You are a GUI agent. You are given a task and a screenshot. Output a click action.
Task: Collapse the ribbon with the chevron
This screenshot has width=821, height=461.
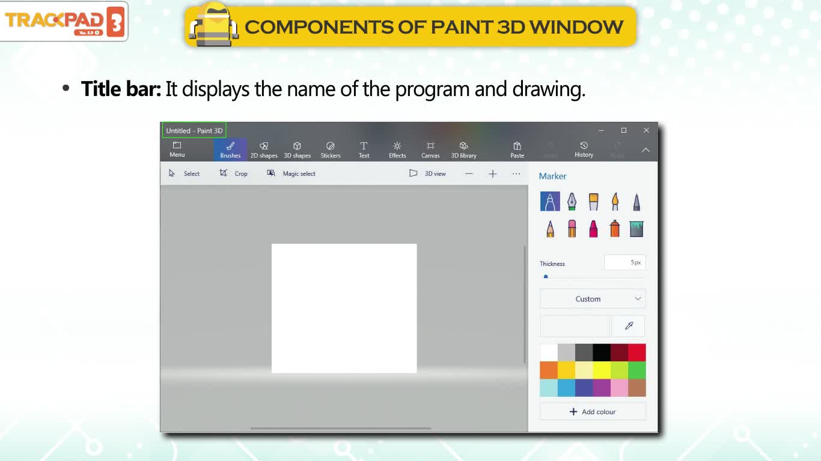click(x=646, y=150)
